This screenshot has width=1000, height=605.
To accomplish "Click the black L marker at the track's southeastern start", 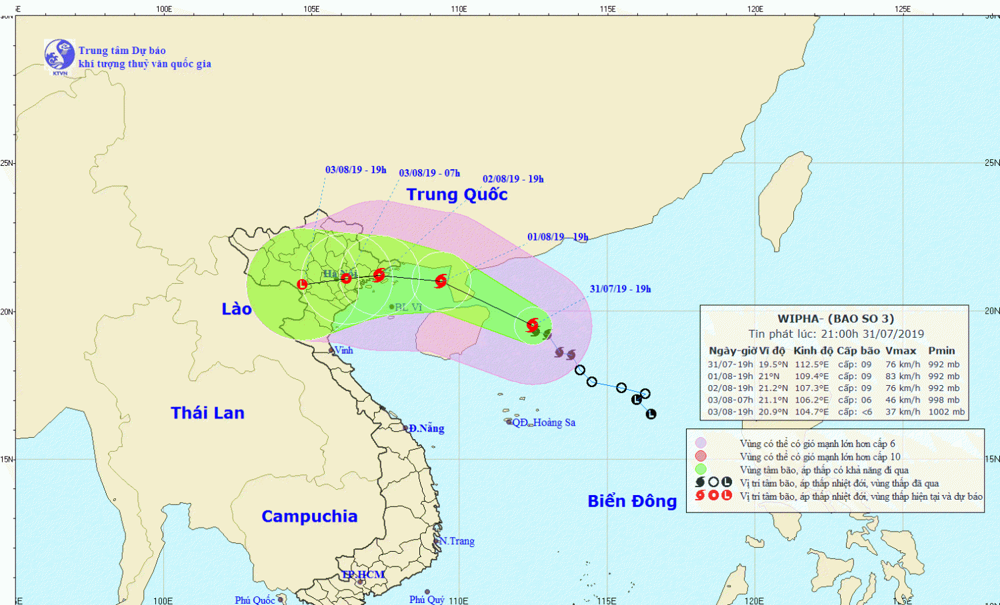I will (x=651, y=414).
